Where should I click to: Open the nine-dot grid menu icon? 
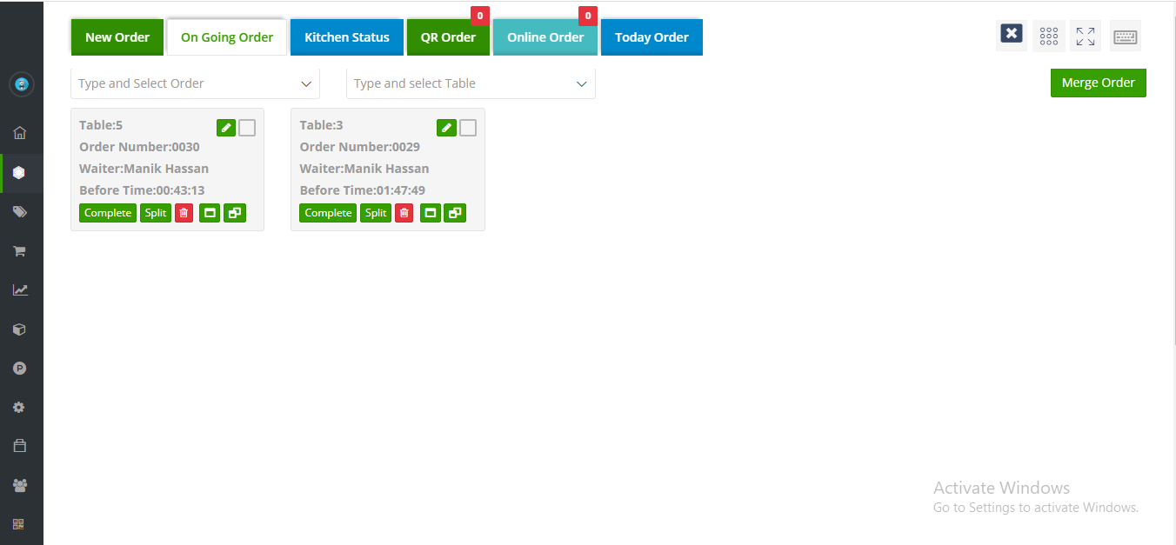pyautogui.click(x=1048, y=37)
